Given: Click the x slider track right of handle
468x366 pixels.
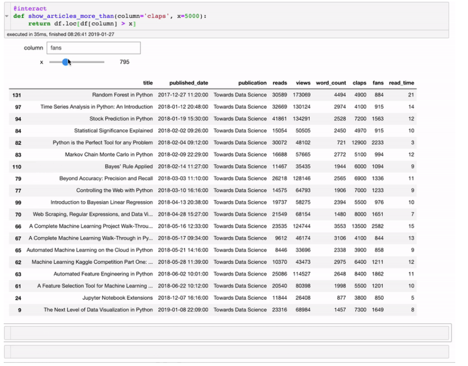Looking at the screenshot, I should point(87,62).
